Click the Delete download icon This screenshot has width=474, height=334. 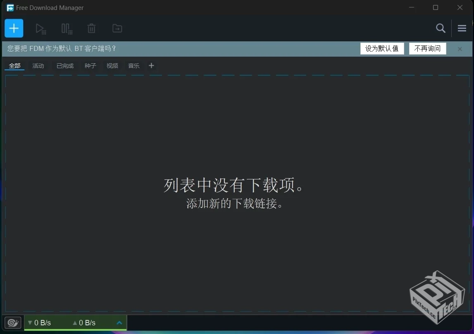91,29
